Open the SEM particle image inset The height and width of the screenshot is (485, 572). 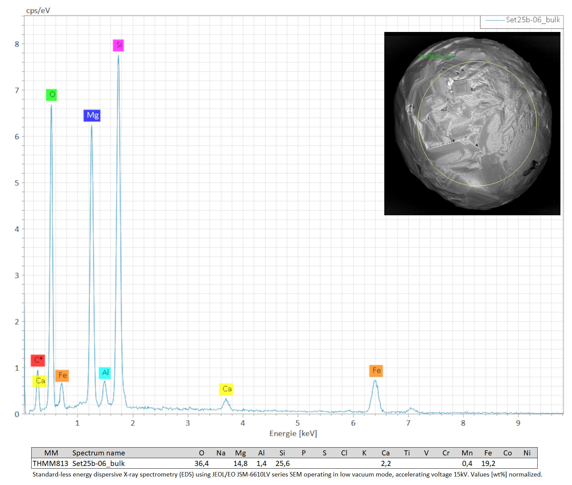coord(472,124)
